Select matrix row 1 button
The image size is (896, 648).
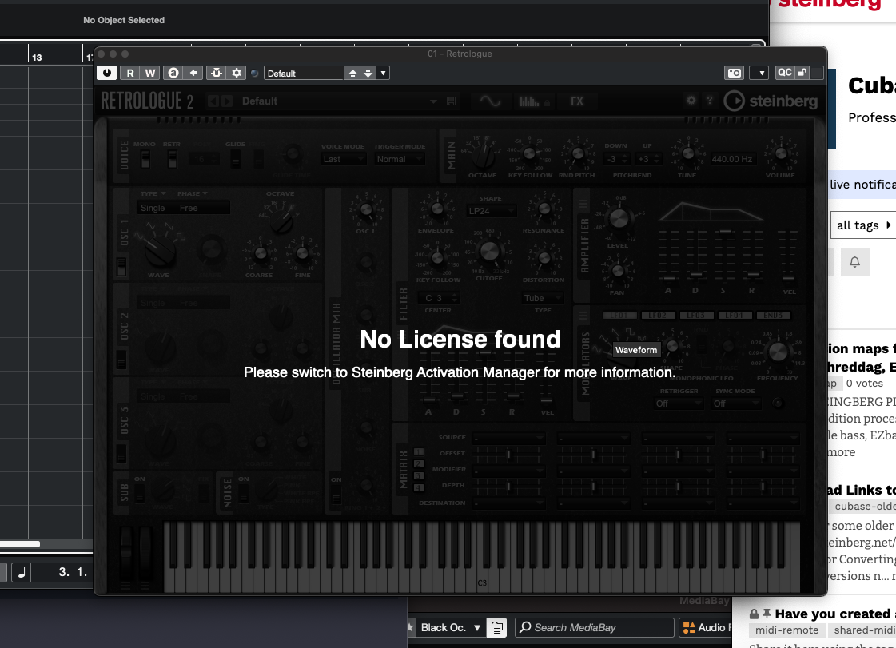point(418,452)
